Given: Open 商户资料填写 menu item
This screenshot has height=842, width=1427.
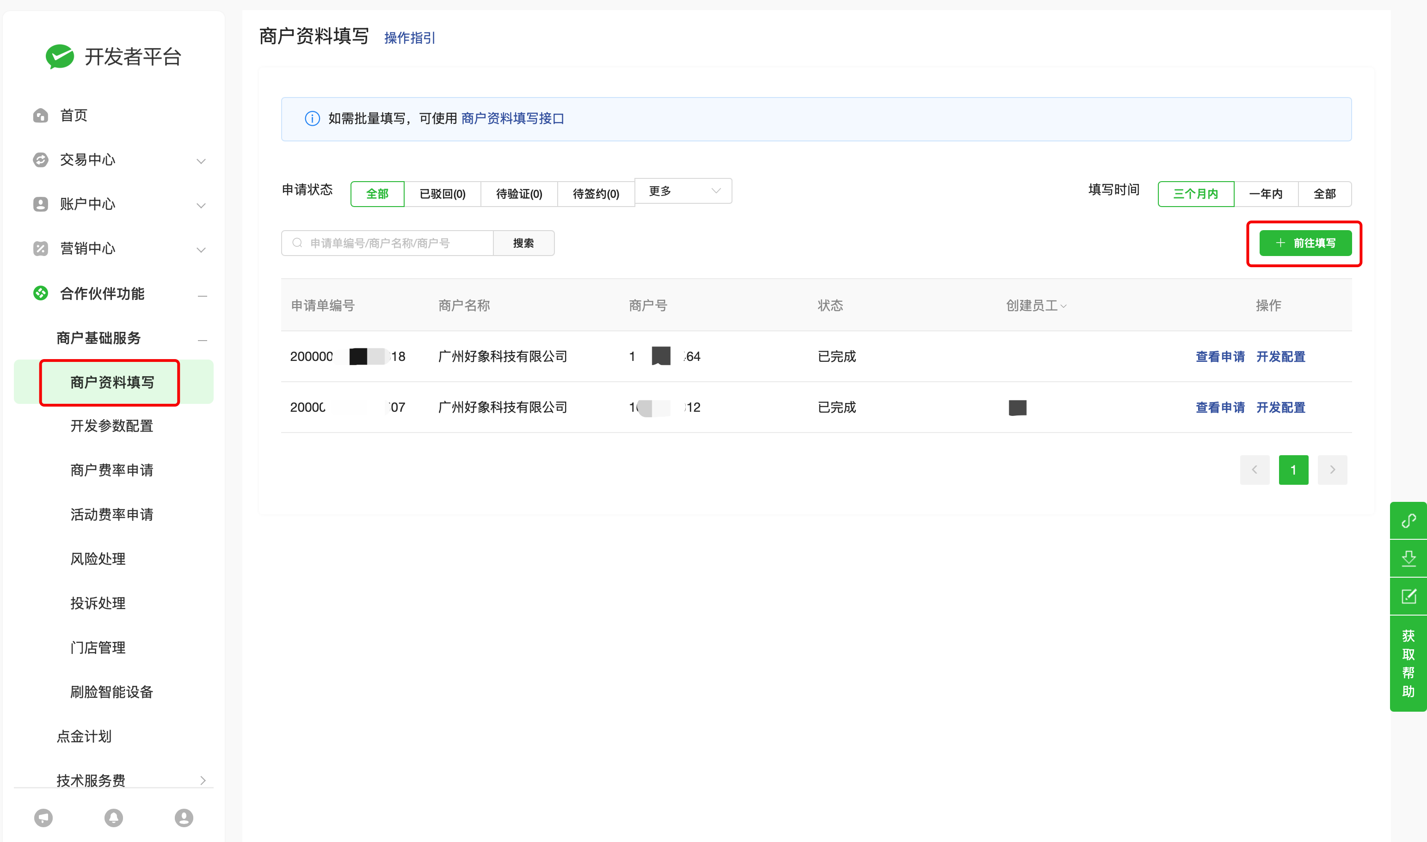Looking at the screenshot, I should tap(114, 382).
